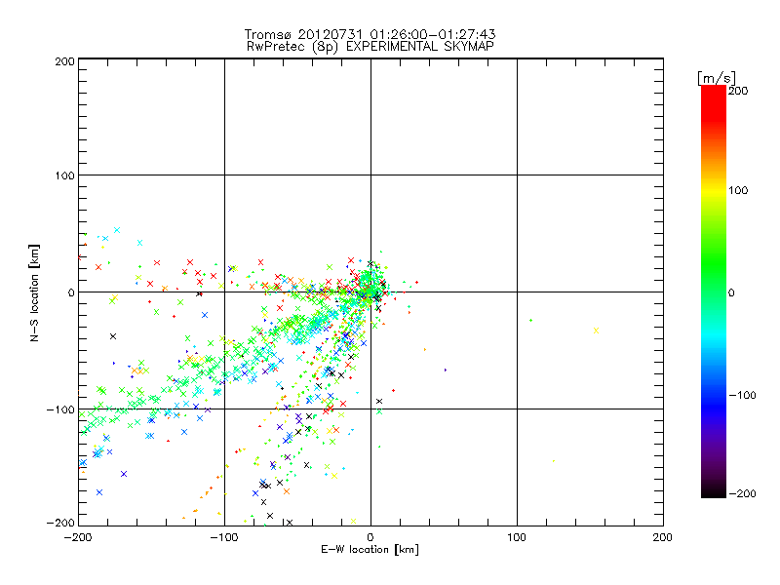780x585 pixels.
Task: Click the -100 tick label on the vertical axis
Action: (60, 409)
